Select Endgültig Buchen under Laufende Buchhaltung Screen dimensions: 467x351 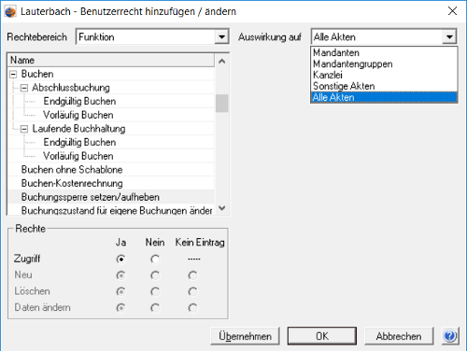point(79,143)
